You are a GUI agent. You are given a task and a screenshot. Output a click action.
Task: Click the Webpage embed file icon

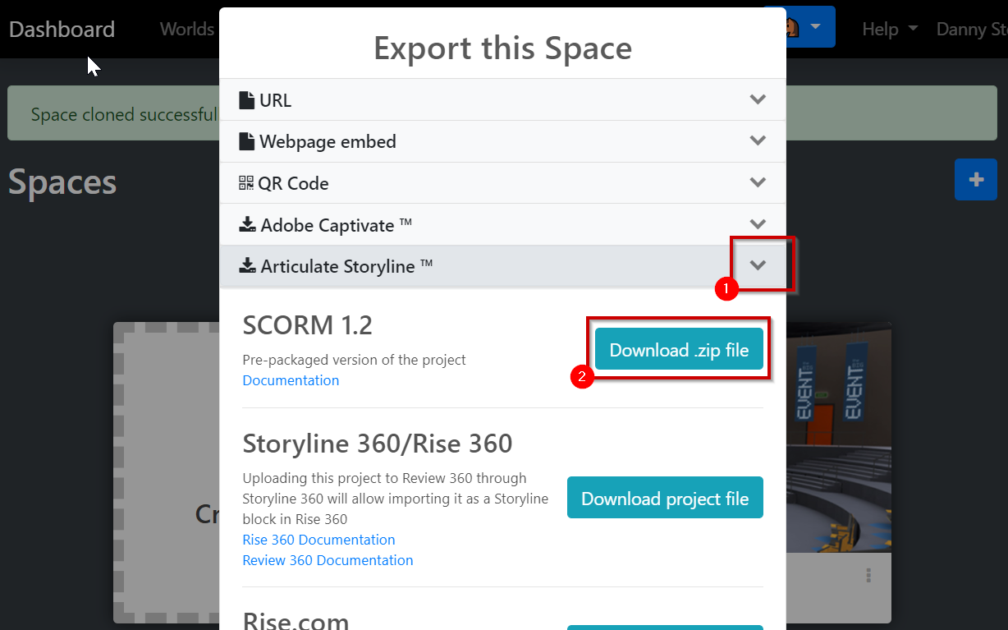[x=246, y=141]
